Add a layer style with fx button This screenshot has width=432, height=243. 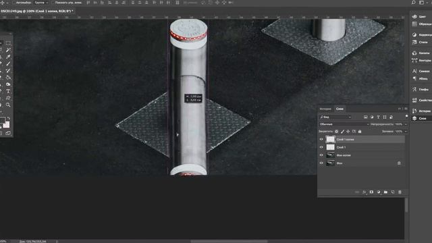(364, 192)
